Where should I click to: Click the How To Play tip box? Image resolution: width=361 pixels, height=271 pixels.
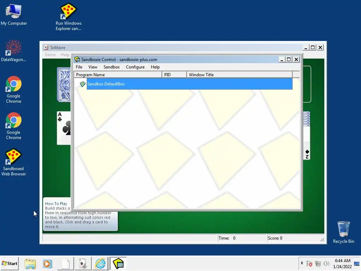[x=80, y=221]
